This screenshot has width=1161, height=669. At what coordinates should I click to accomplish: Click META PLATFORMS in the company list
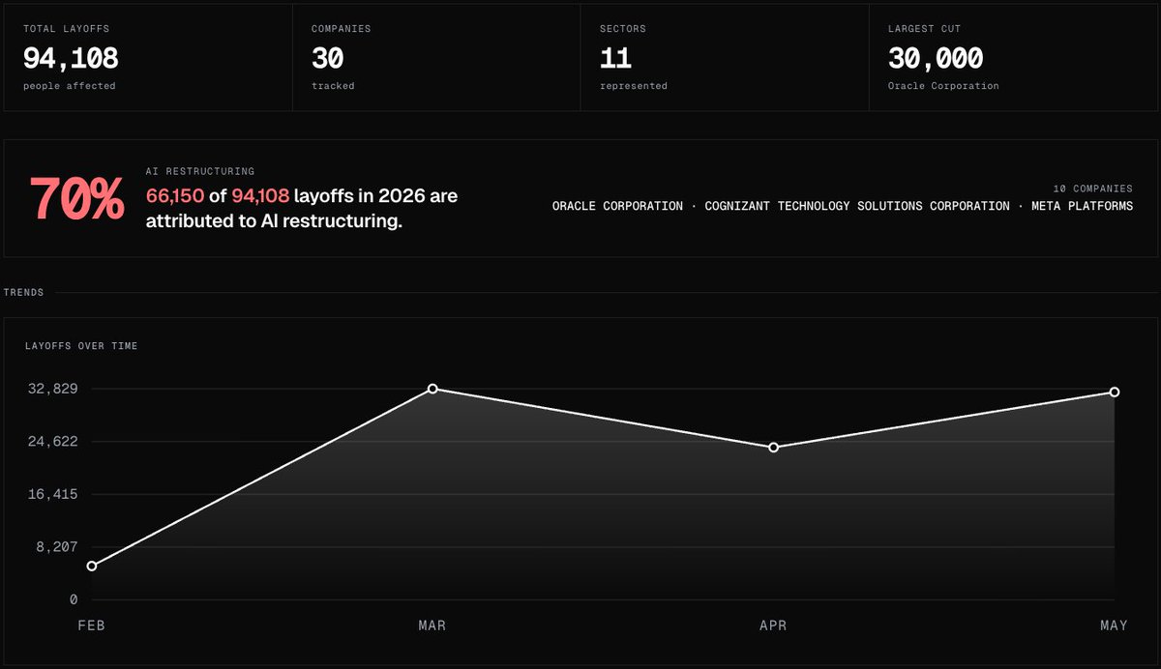click(x=1082, y=207)
